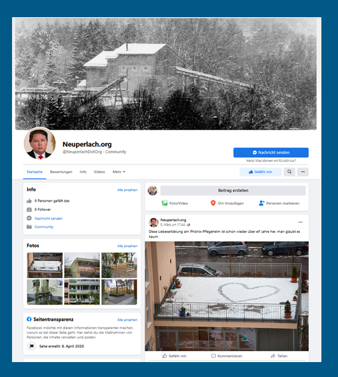Screen dimensions: 338x377
Task: Click the Foto/Video icon in composer
Action: click(164, 203)
